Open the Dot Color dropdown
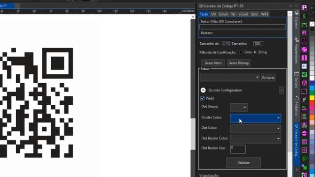This screenshot has width=315, height=177. tap(255, 128)
